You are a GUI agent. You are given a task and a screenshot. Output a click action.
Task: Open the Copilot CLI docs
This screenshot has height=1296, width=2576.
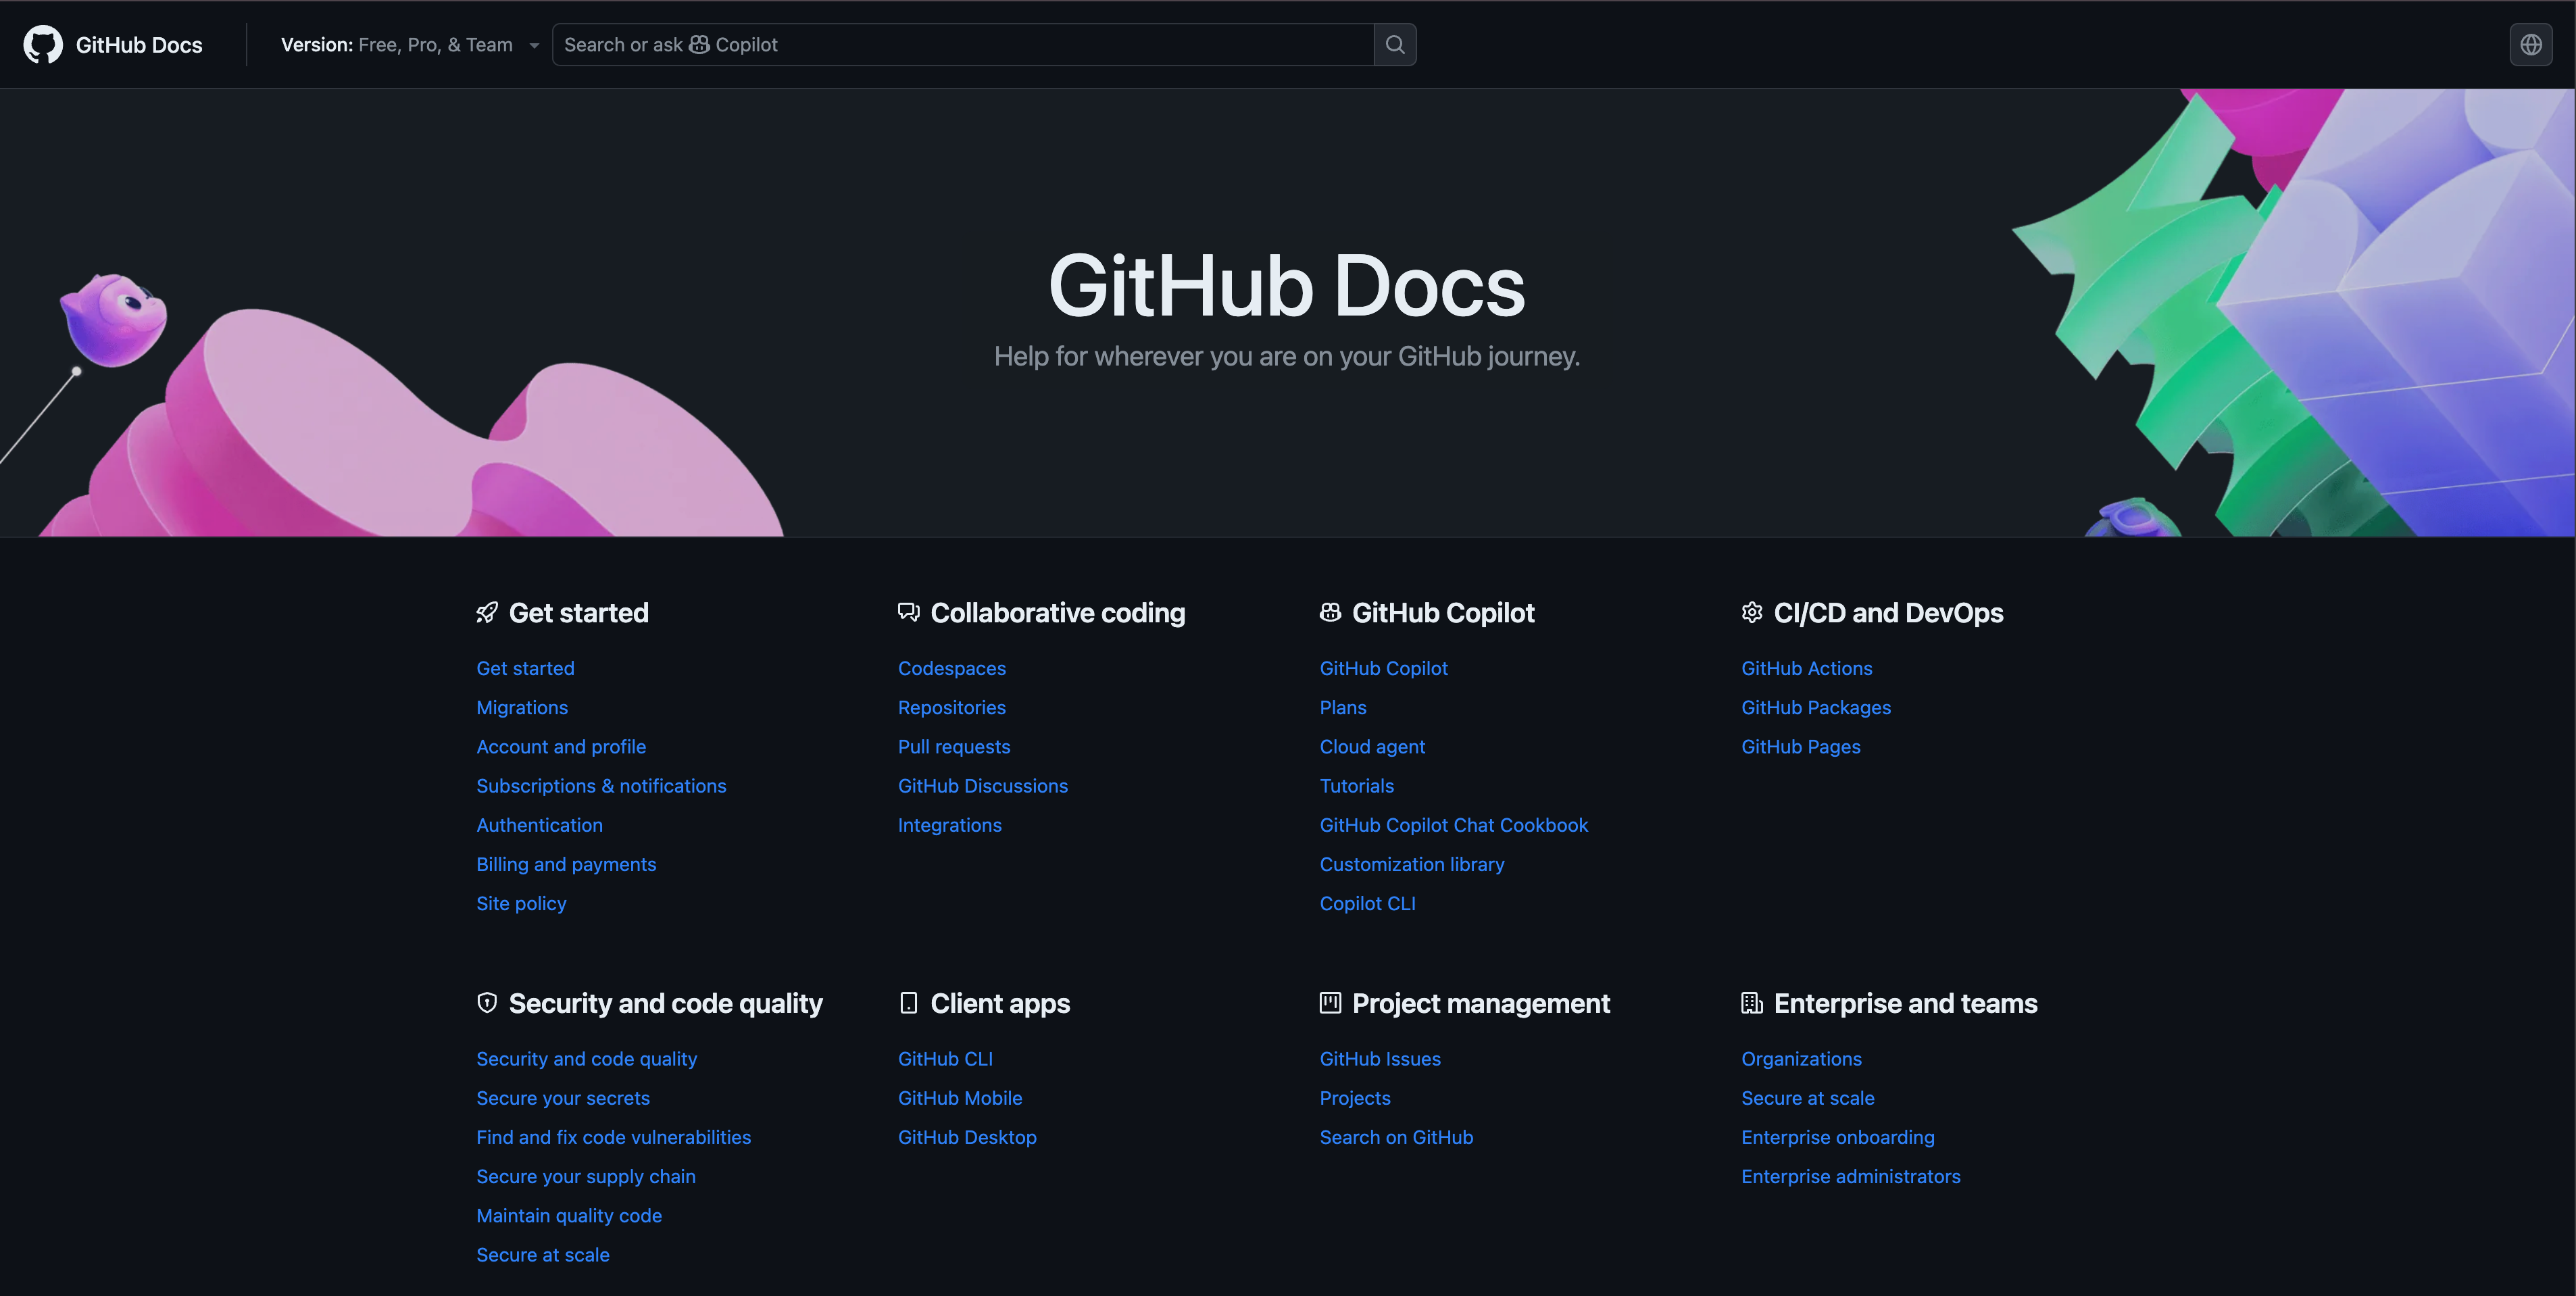point(1368,903)
